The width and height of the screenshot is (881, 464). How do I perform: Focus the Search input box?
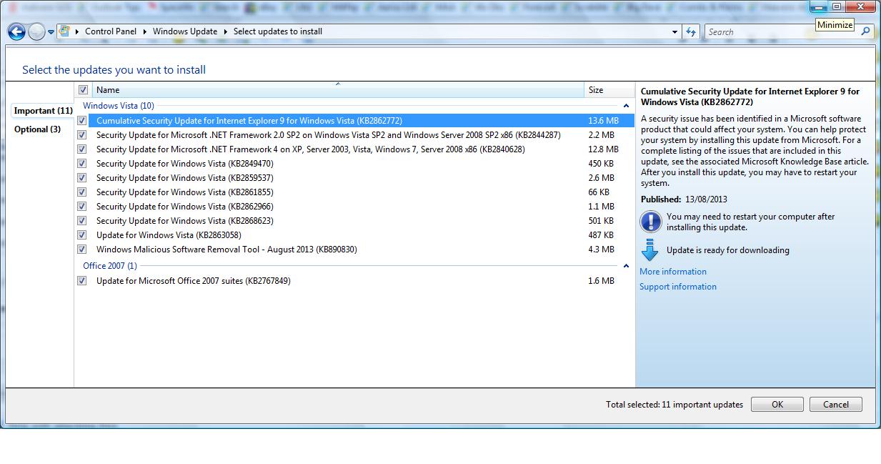coord(781,31)
